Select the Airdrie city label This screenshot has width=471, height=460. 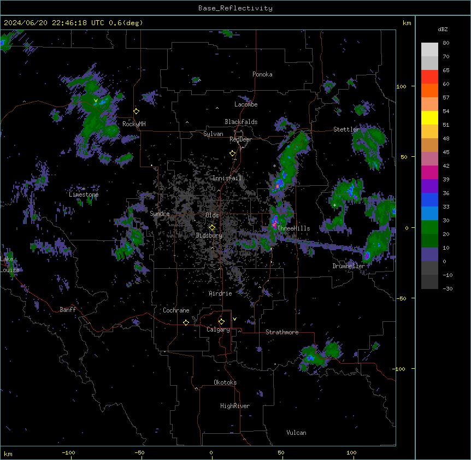(220, 293)
